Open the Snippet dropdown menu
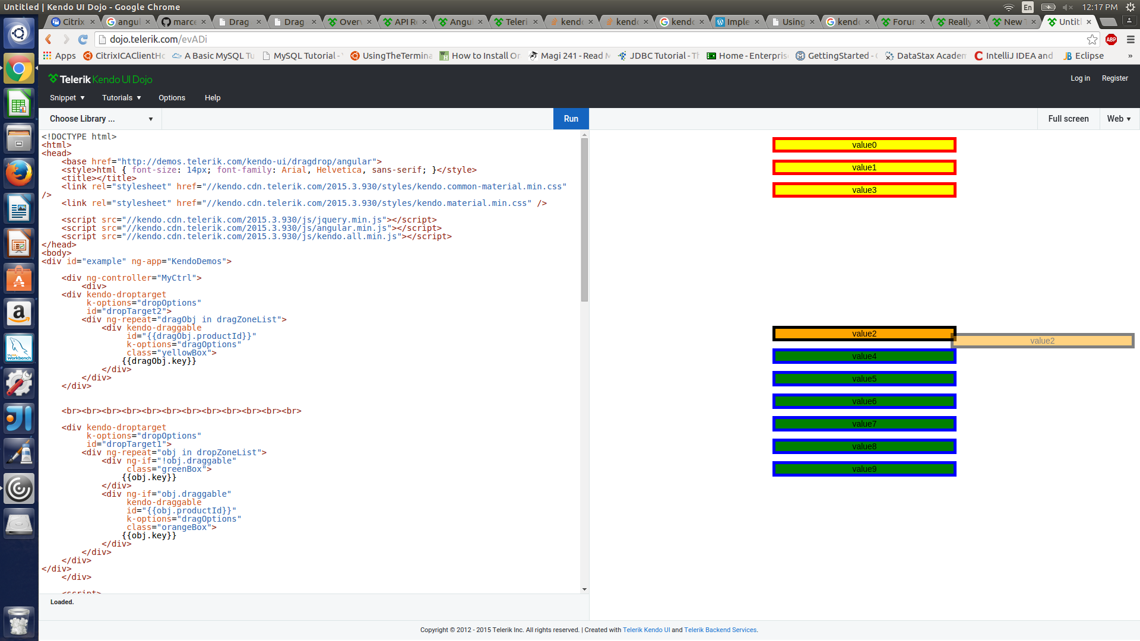1140x641 pixels. click(x=67, y=98)
